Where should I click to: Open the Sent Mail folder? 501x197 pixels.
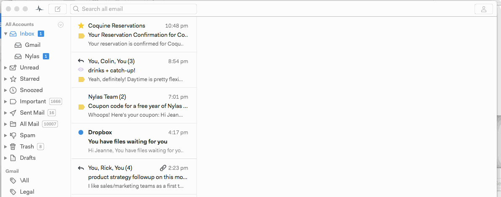click(x=32, y=113)
